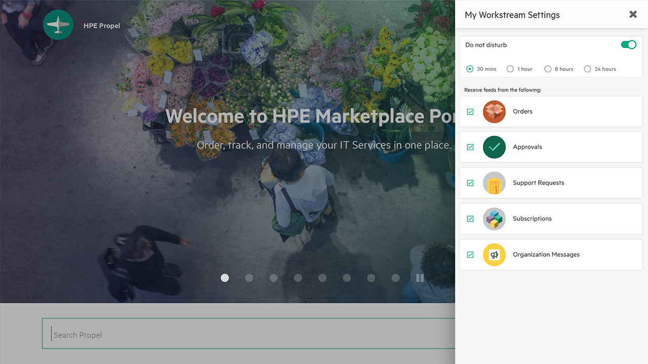Open the eighth carousel slide dot
648x364 pixels.
tap(395, 278)
